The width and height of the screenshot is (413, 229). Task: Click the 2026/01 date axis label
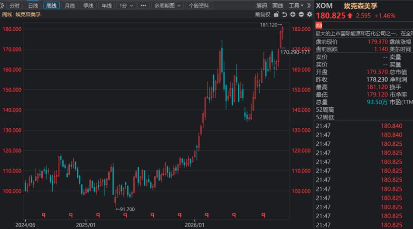click(194, 225)
